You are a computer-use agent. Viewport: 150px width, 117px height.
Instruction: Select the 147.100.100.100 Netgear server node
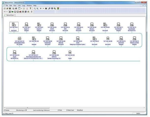(x=34, y=41)
